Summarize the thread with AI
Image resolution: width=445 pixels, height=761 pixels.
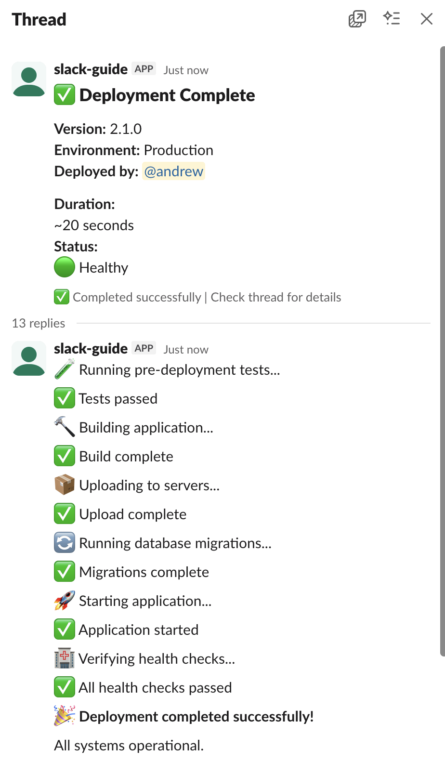coord(392,18)
